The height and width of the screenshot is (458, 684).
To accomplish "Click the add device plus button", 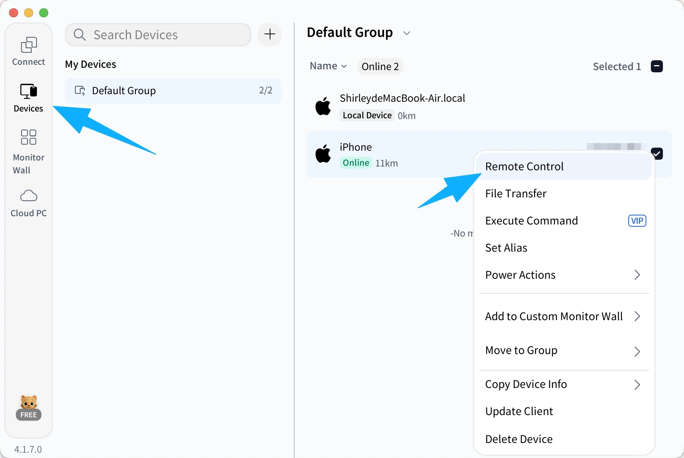I will coord(270,35).
